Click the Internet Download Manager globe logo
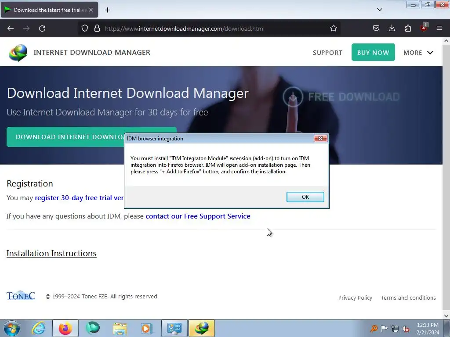Viewport: 450px width, 337px height. (18, 53)
